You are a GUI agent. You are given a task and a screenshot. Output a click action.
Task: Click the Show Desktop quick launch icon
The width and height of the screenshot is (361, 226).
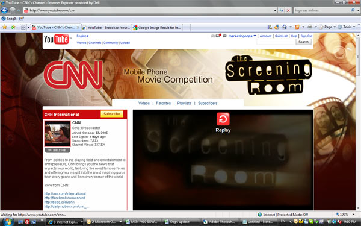(x=20, y=222)
